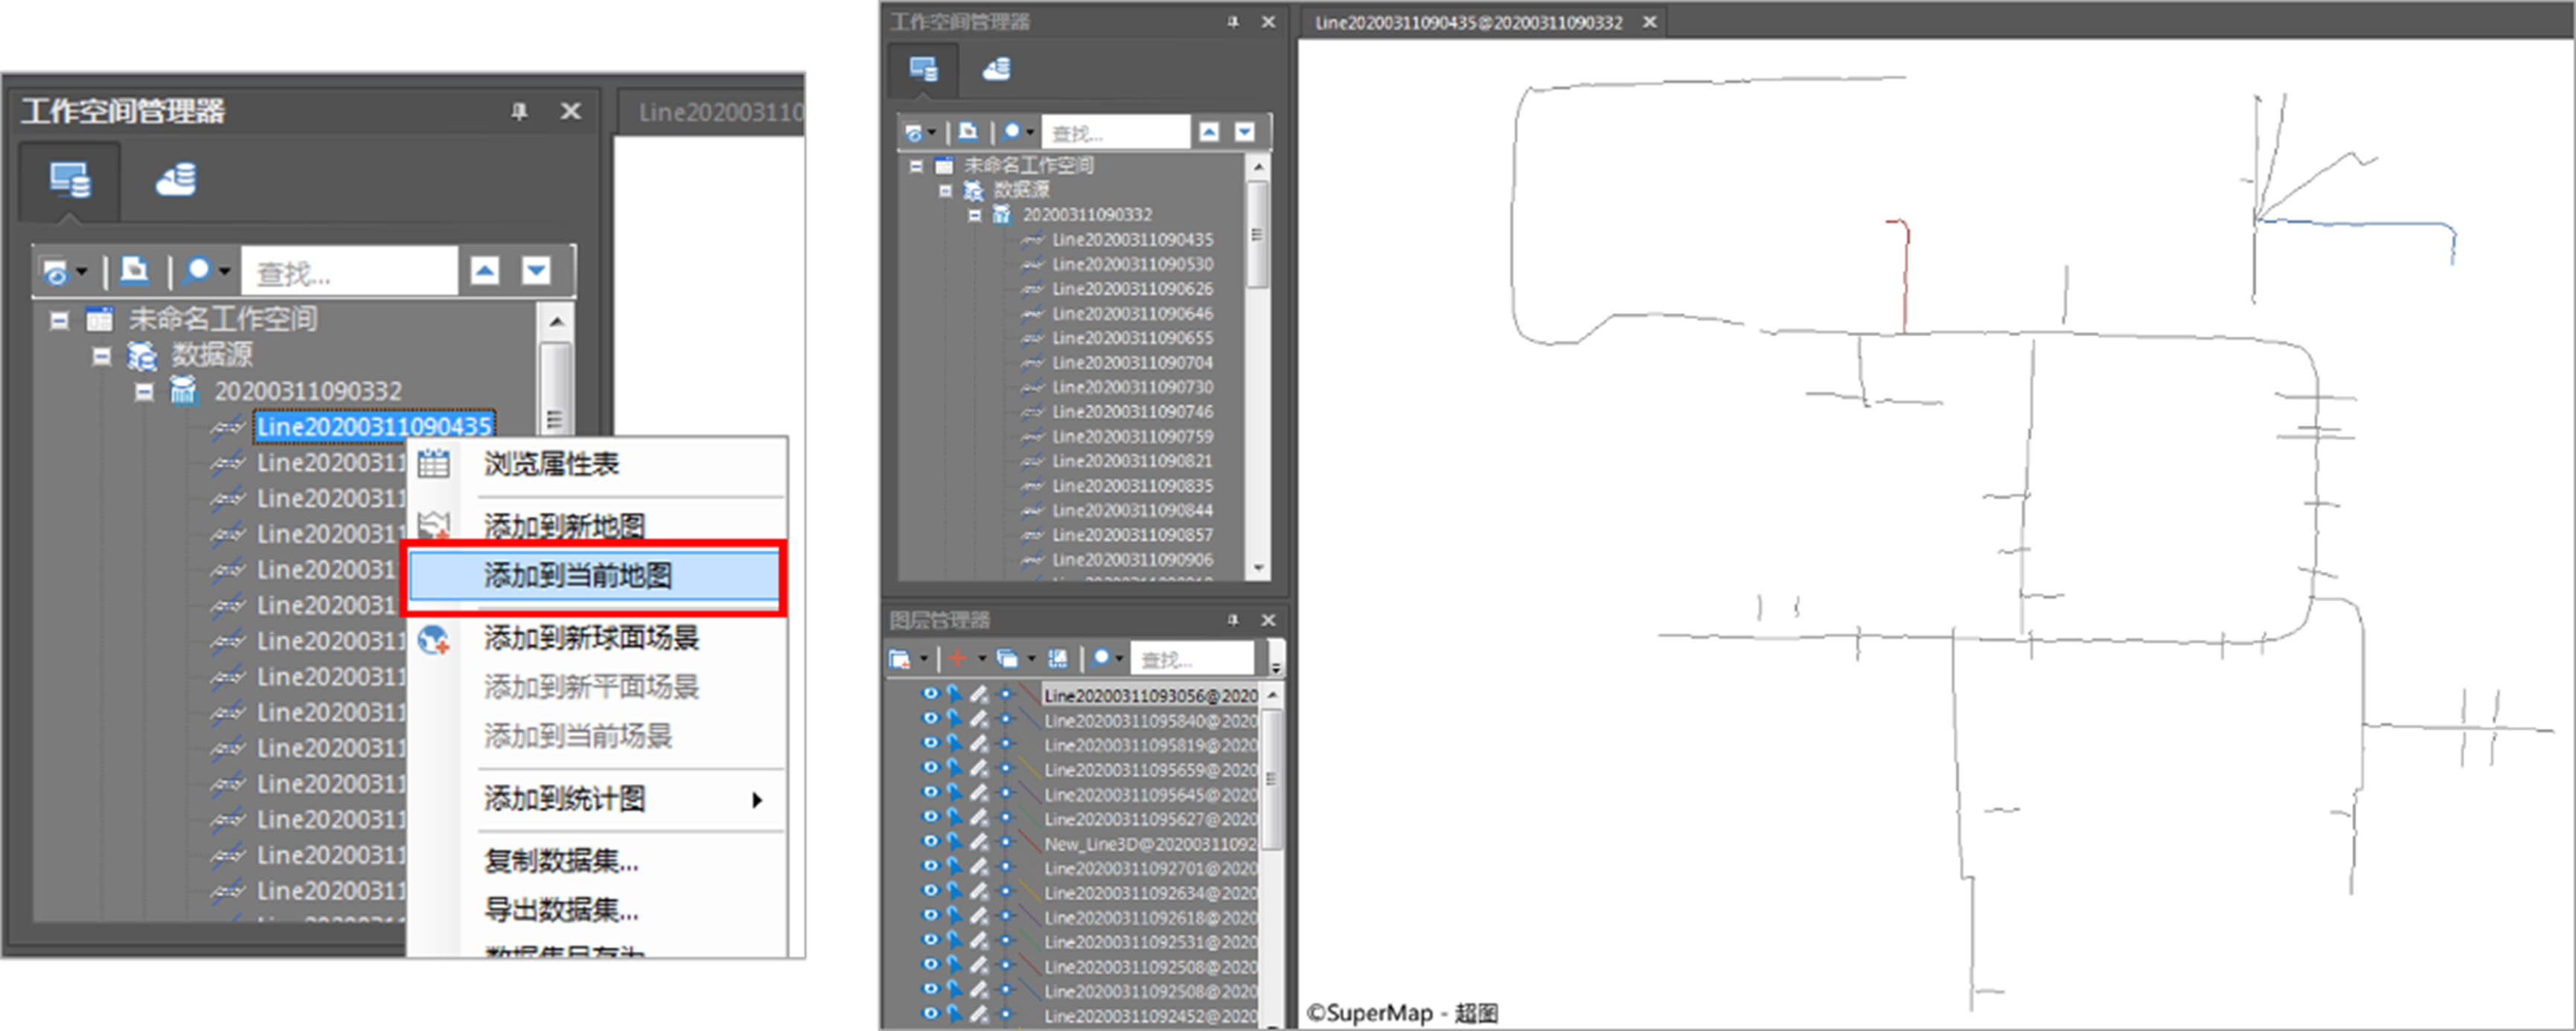2576x1031 pixels.
Task: Click the layer stack icon in layer manager toolbar
Action: 1007,658
